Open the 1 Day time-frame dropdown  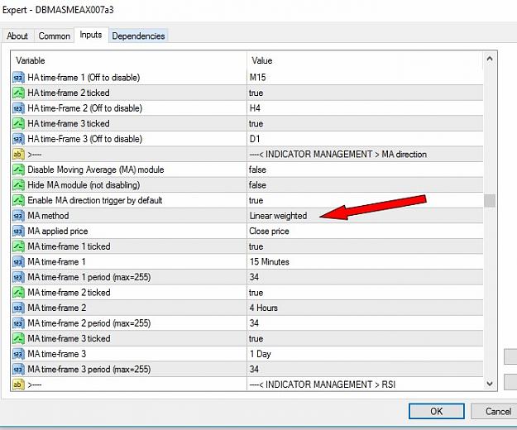point(260,354)
